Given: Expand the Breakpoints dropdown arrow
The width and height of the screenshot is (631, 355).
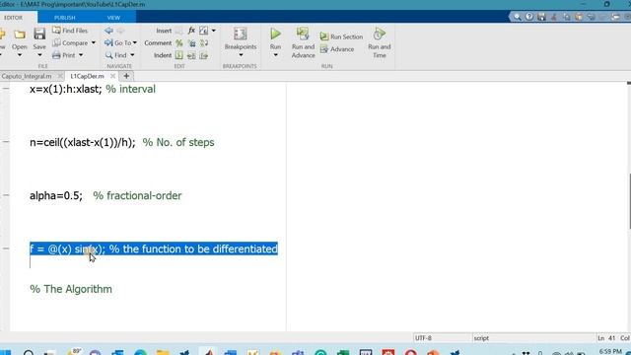Looking at the screenshot, I should [x=241, y=55].
